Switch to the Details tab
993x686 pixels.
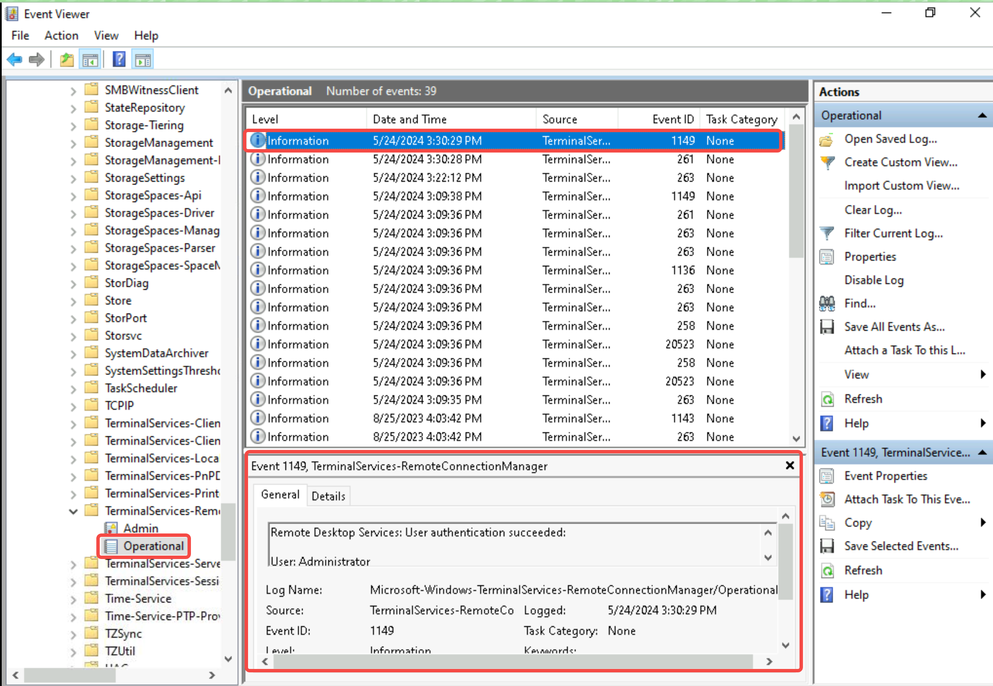[329, 496]
